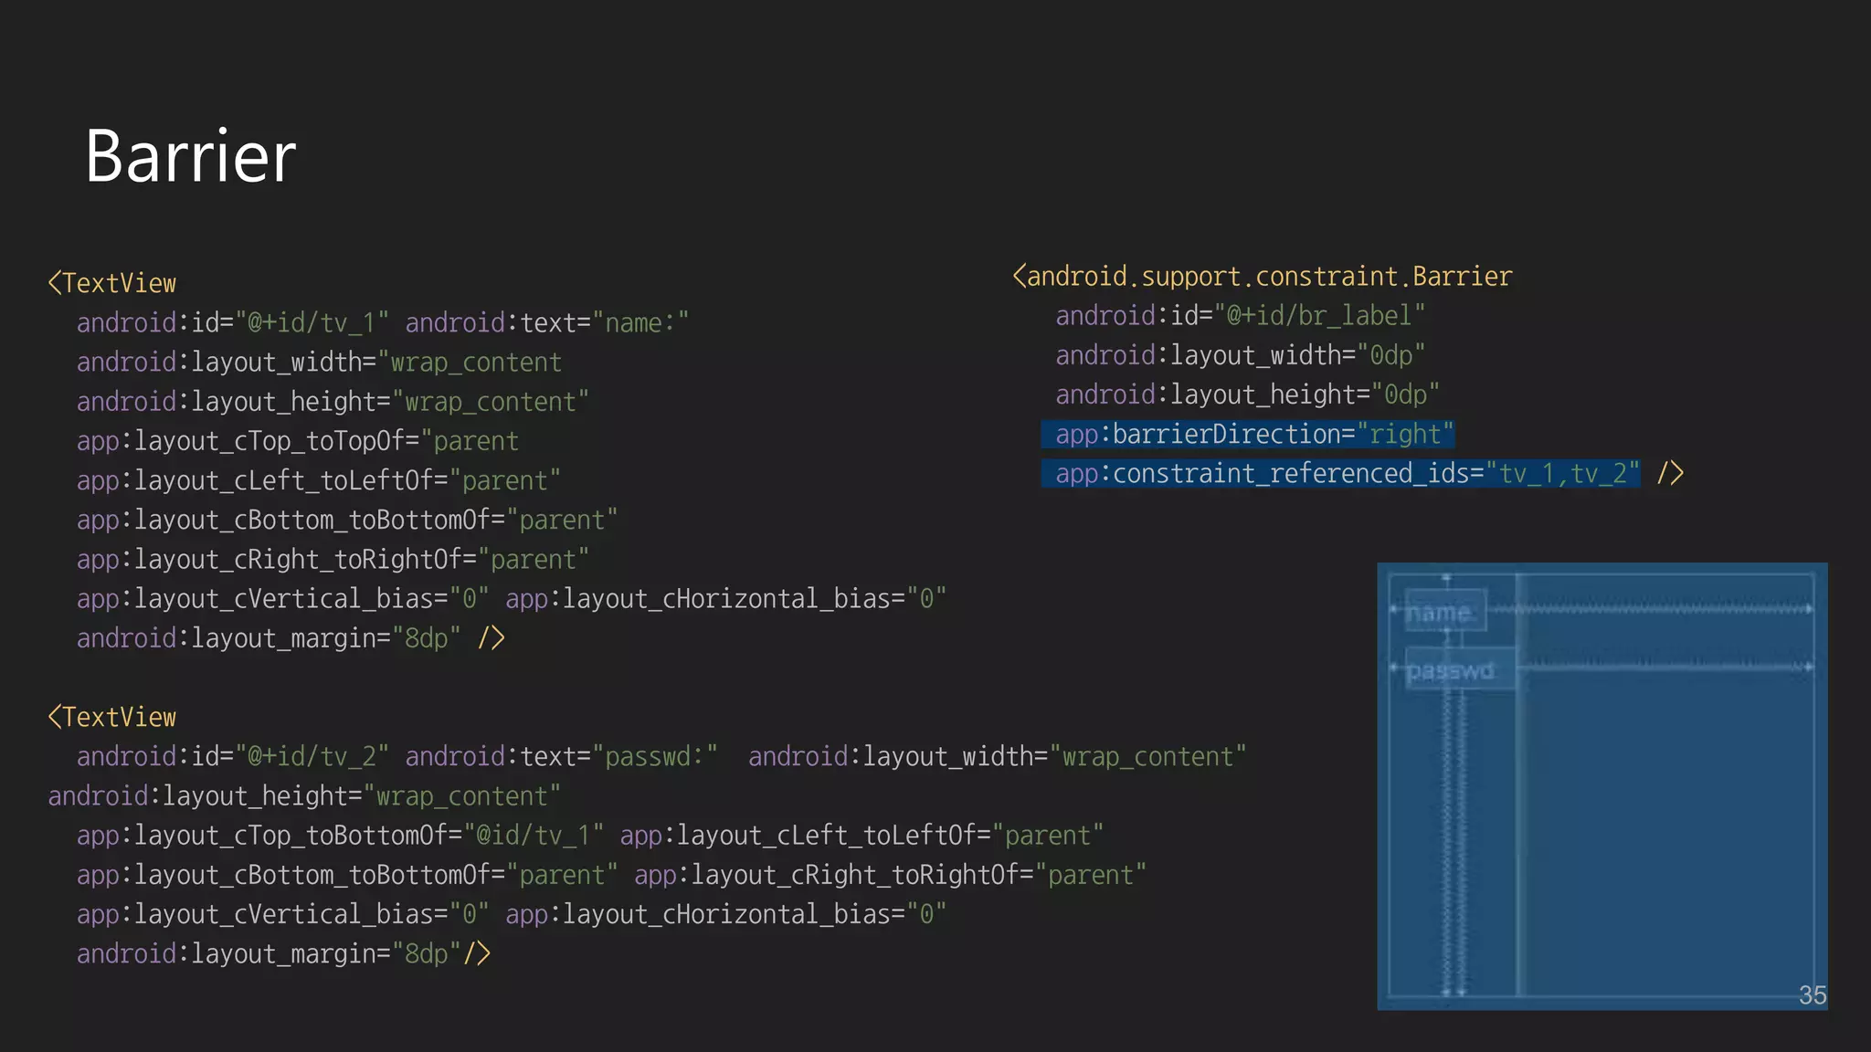The height and width of the screenshot is (1052, 1871).
Task: Click the slide number 35
Action: point(1812,994)
